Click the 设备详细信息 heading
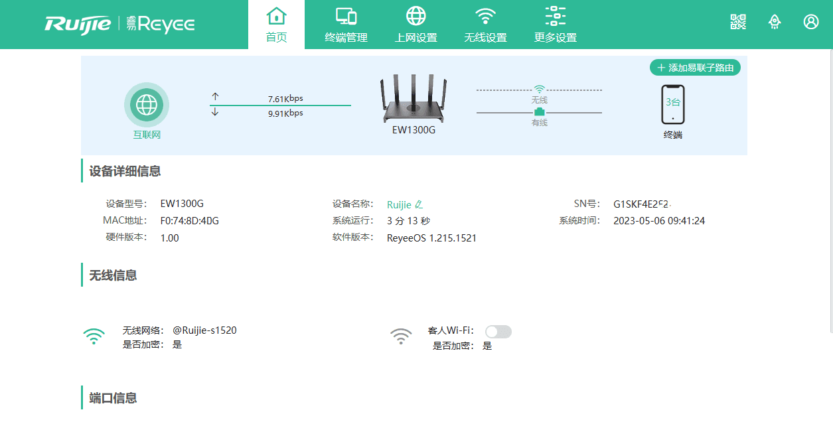The image size is (833, 422). point(125,171)
